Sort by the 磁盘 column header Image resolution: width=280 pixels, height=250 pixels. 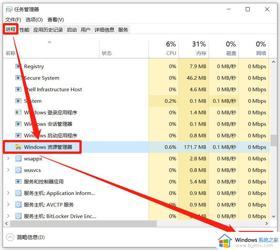coord(224,49)
